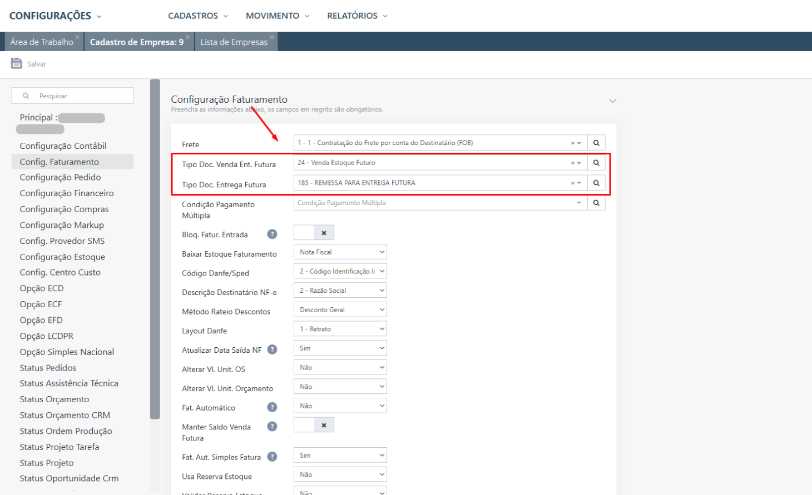The height and width of the screenshot is (495, 812).
Task: Toggle the Bloq. Fatur. Entrada switch
Action: (x=314, y=233)
